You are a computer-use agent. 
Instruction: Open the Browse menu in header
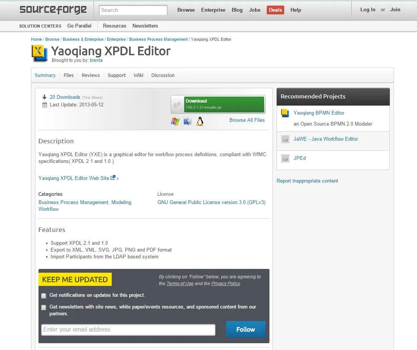pos(186,10)
